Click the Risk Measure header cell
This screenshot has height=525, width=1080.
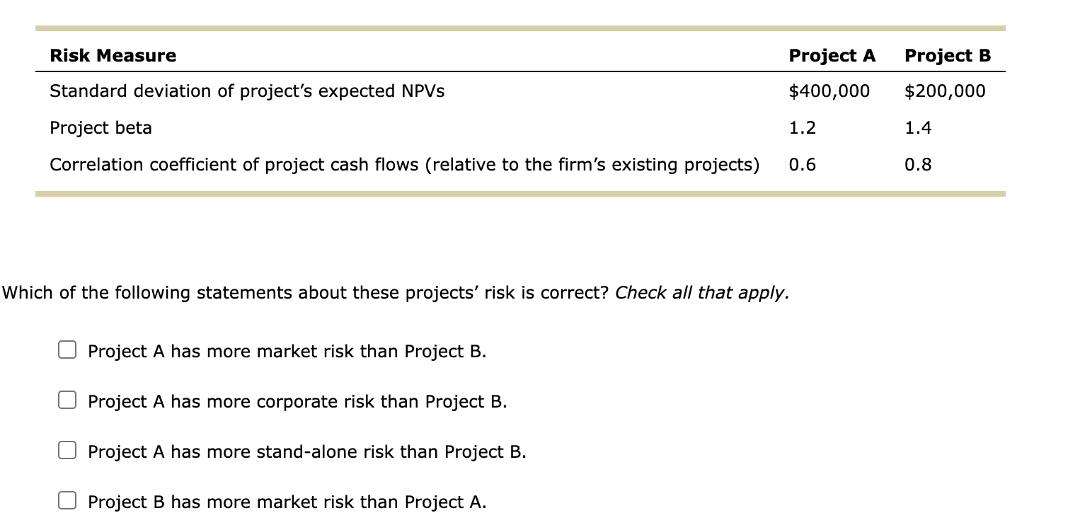click(x=113, y=55)
